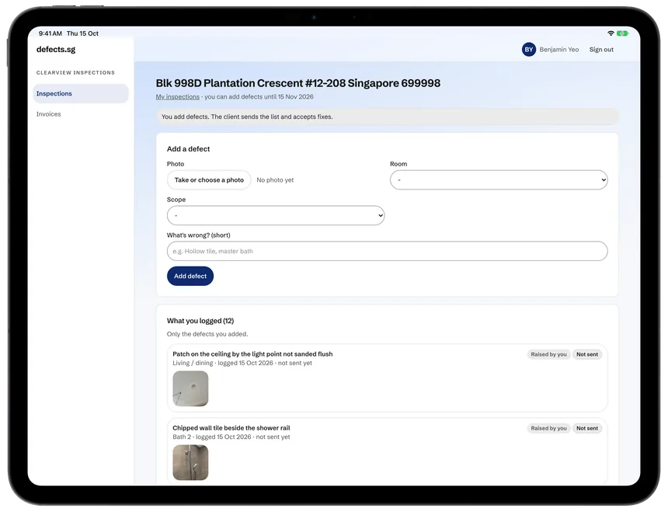Click the Living / dining logged details line

[242, 363]
